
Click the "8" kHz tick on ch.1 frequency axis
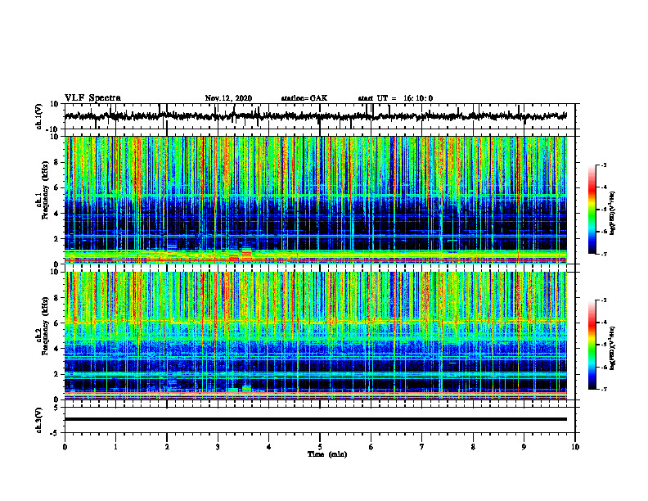click(x=56, y=162)
